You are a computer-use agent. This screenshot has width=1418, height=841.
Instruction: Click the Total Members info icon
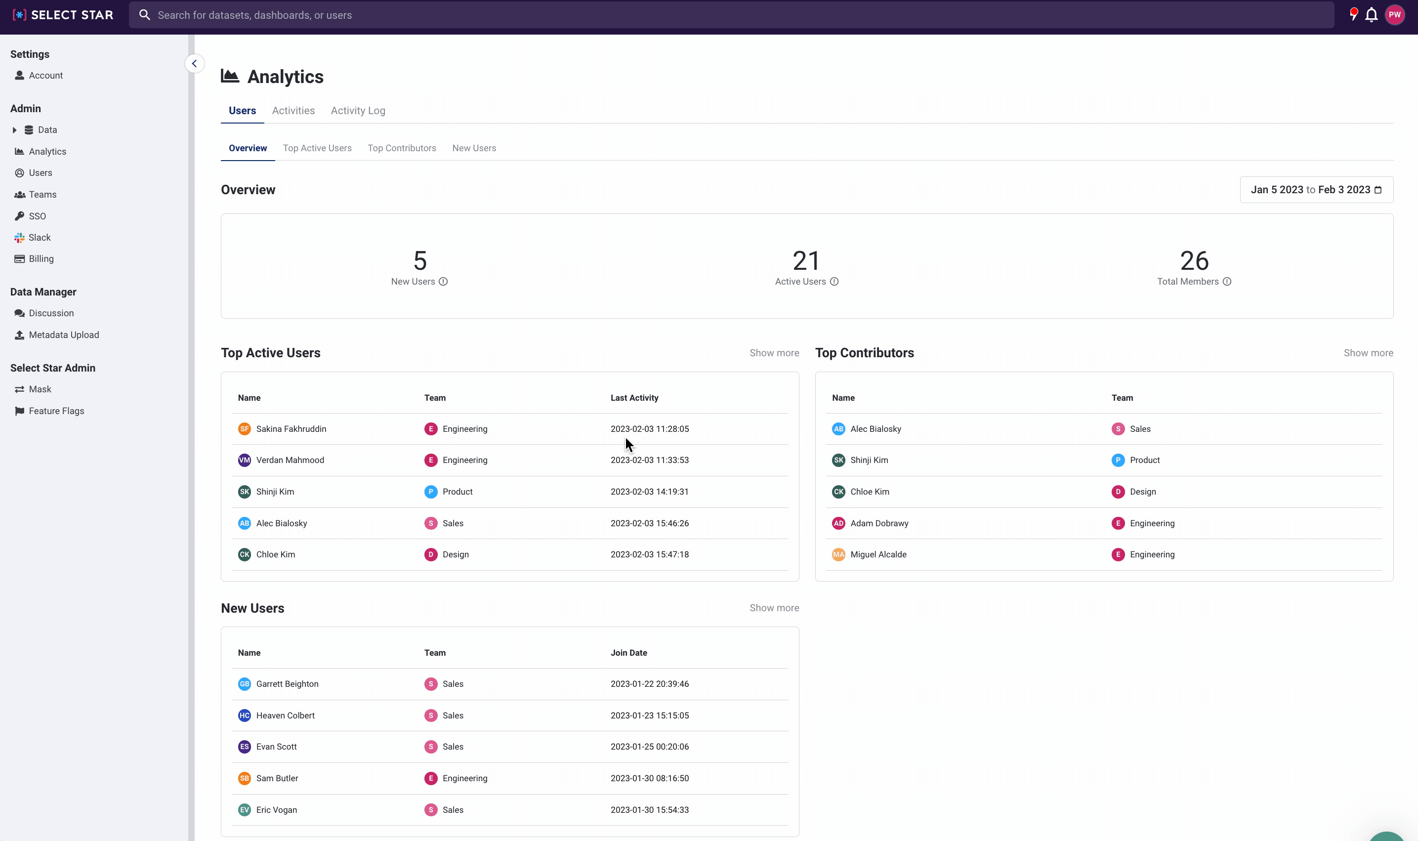tap(1226, 282)
